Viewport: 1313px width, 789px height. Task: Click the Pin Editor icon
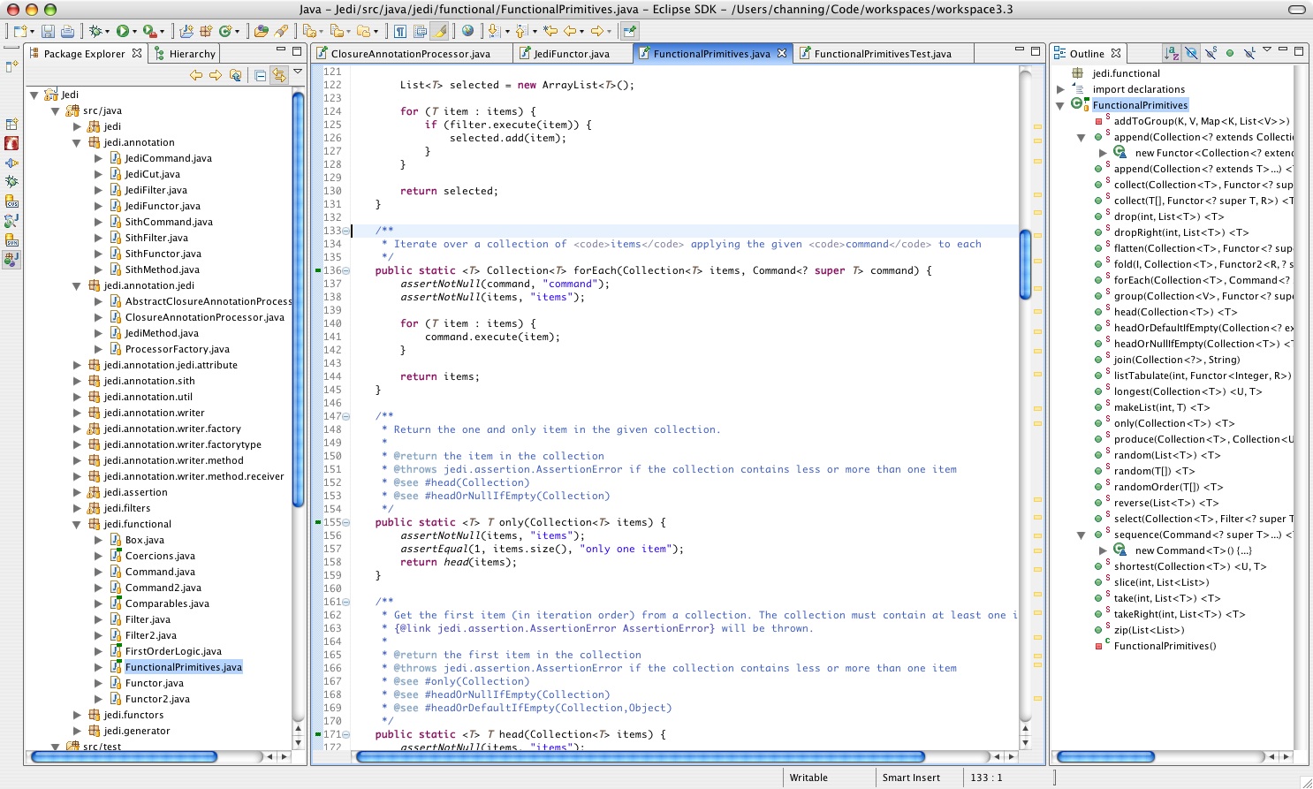[629, 31]
